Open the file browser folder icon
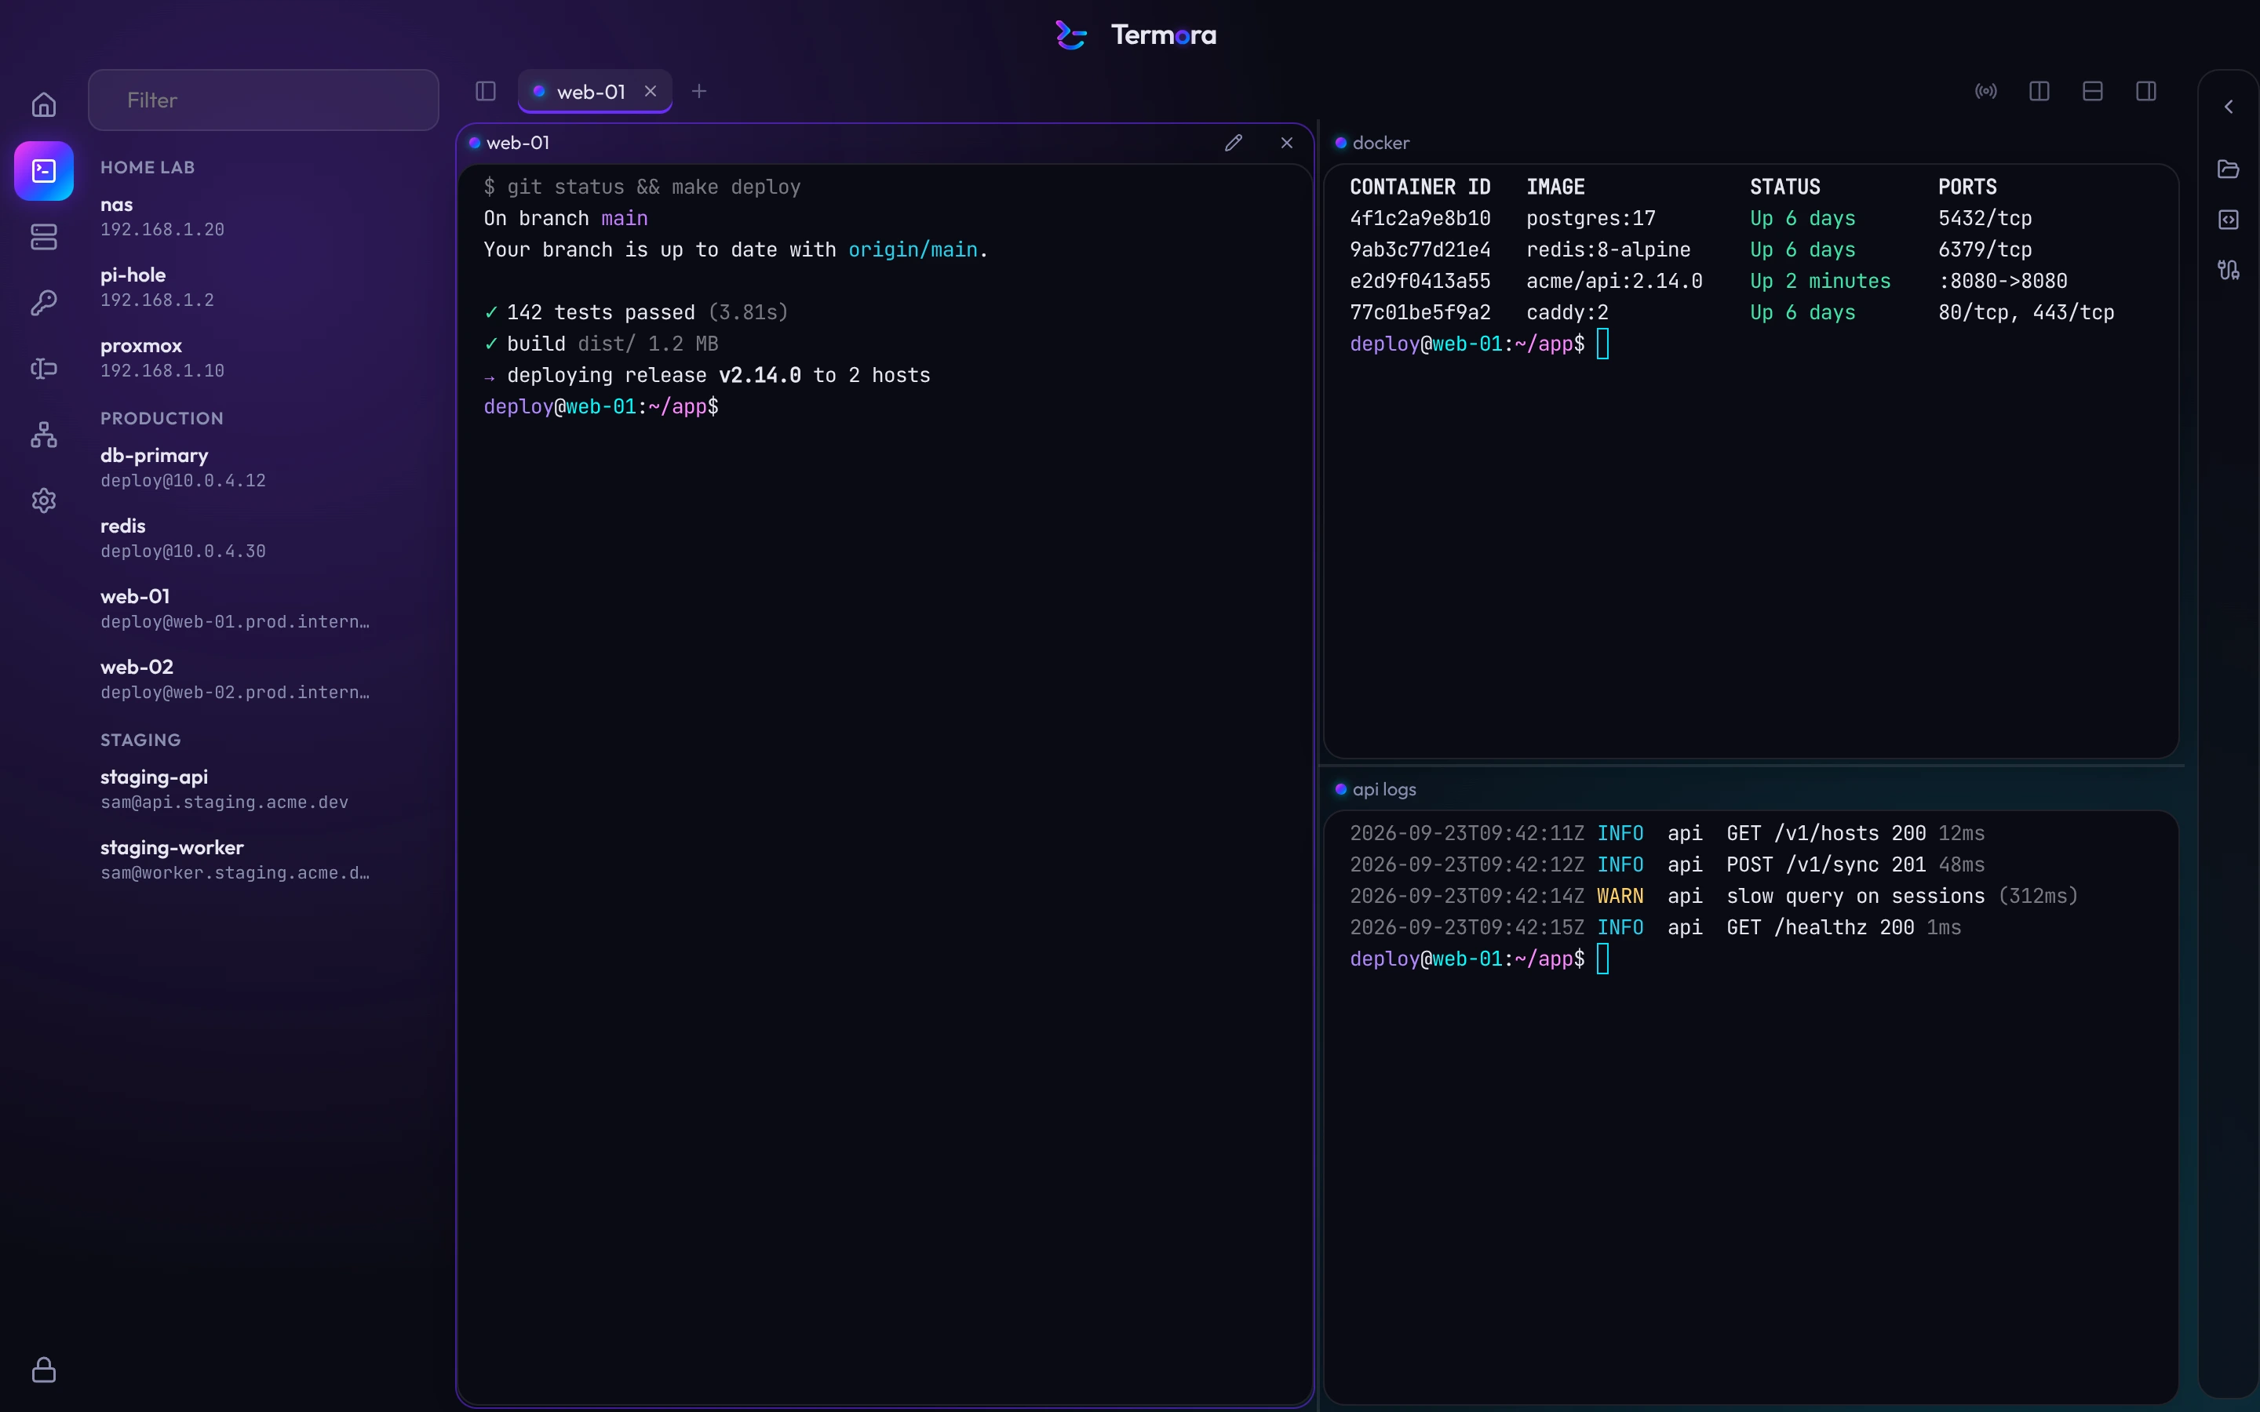This screenshot has height=1412, width=2260. (2229, 169)
